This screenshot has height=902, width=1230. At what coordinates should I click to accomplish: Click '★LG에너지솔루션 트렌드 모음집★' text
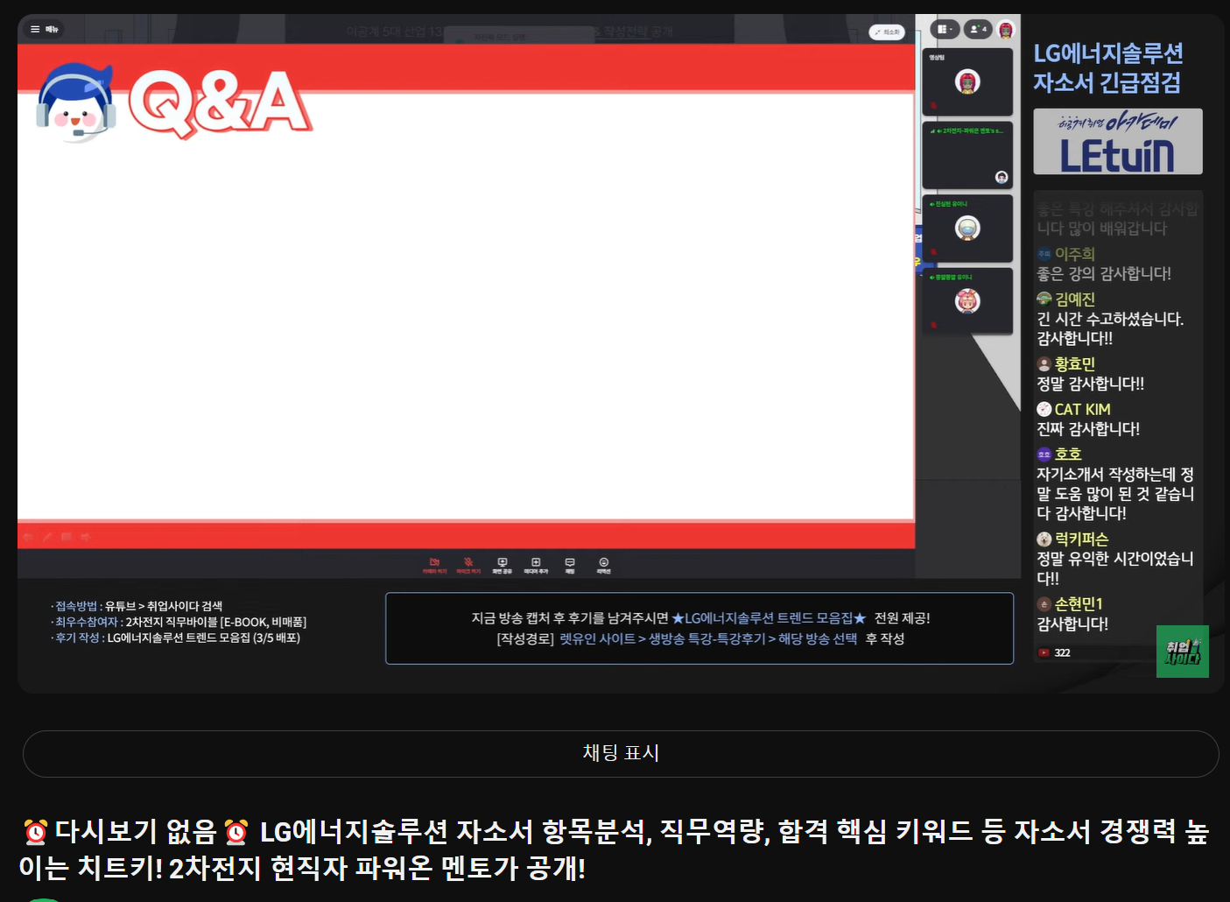point(769,618)
